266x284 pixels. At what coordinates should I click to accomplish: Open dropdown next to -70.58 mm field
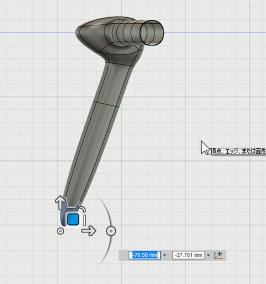(x=165, y=255)
